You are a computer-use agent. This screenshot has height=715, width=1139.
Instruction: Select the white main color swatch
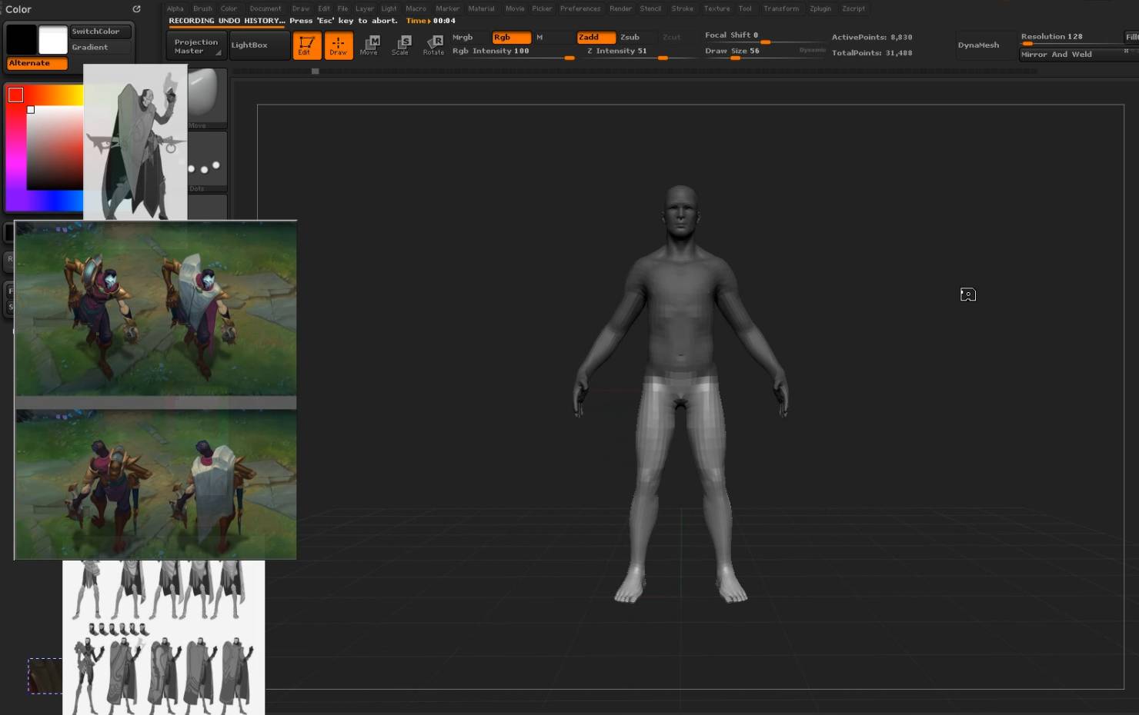click(x=53, y=39)
